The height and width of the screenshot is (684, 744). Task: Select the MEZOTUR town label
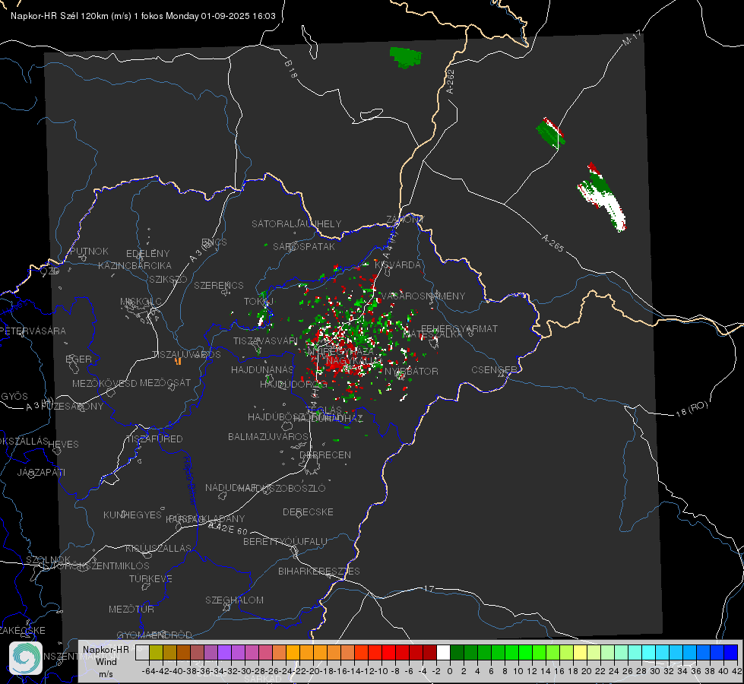(131, 609)
